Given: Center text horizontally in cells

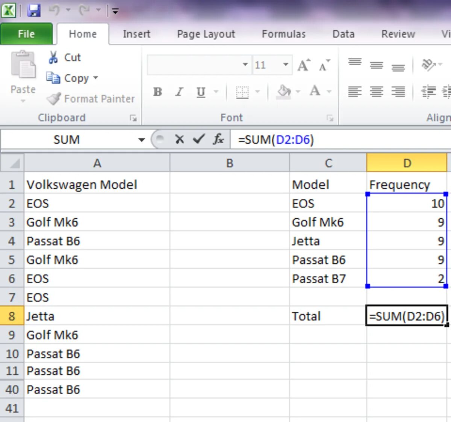Looking at the screenshot, I should pyautogui.click(x=377, y=92).
